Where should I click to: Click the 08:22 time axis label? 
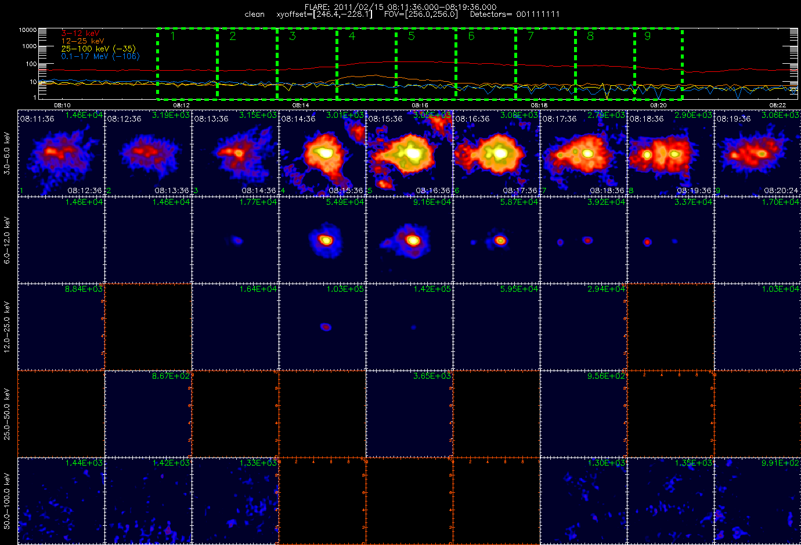click(777, 105)
